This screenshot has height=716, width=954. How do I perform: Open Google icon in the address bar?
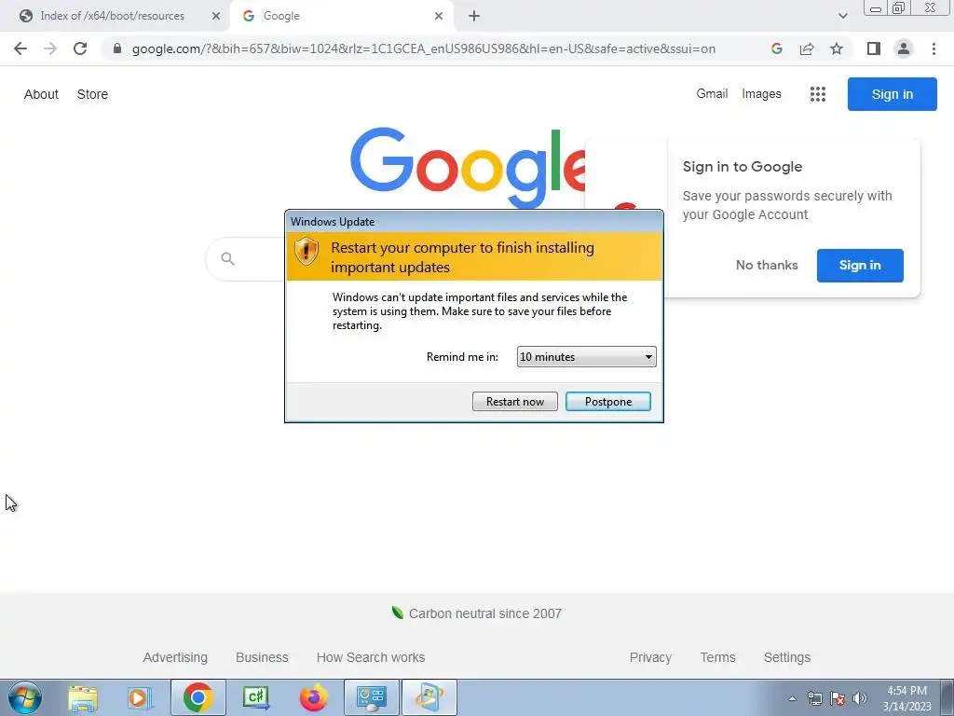776,48
